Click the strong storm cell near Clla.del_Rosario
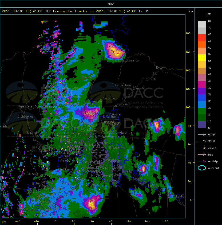Image resolution: width=222 pixels, height=225 pixels. click(115, 51)
